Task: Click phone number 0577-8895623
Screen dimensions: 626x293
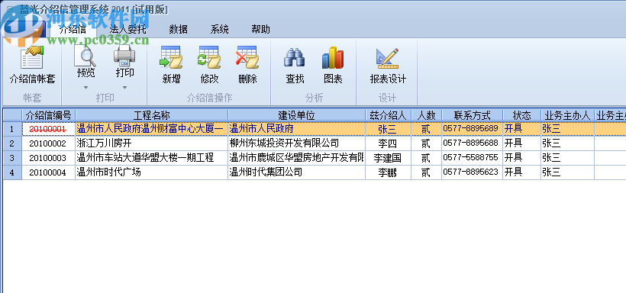Action: [x=472, y=172]
